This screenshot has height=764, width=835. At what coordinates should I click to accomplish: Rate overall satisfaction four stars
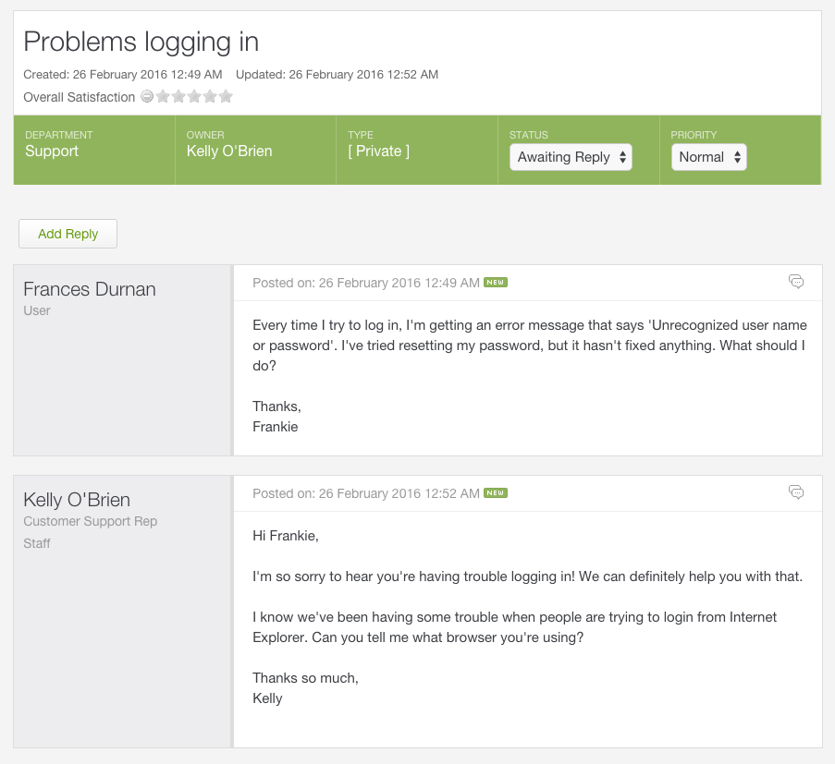[210, 96]
